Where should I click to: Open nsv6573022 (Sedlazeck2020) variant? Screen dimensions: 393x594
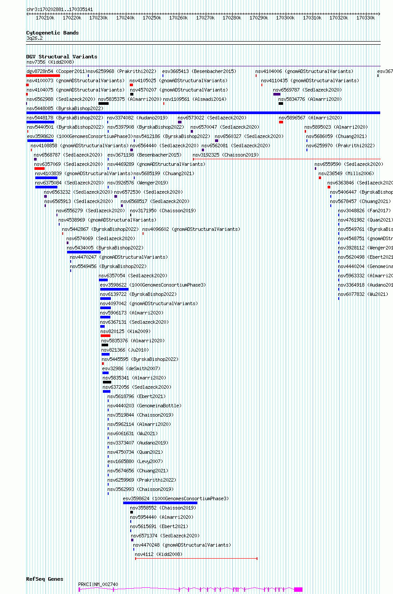pos(212,118)
